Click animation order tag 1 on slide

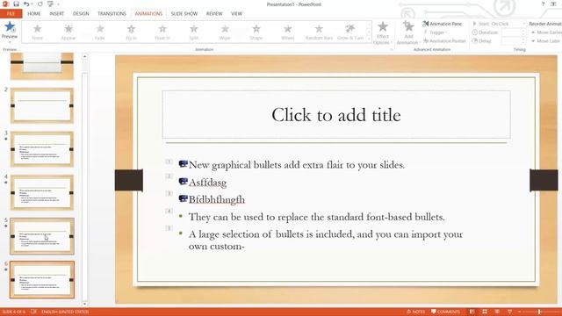169,162
